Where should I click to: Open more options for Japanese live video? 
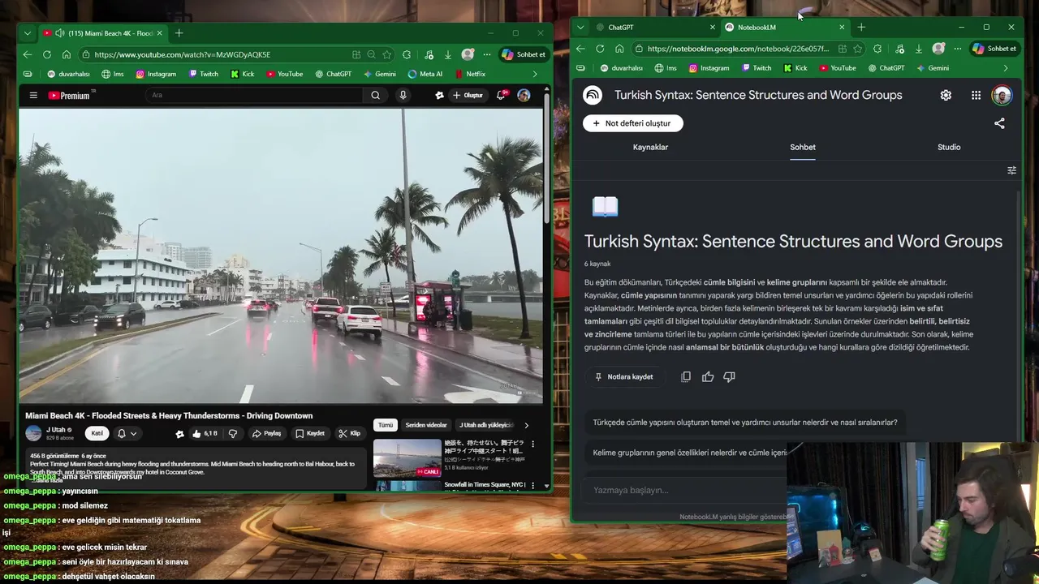(x=533, y=444)
